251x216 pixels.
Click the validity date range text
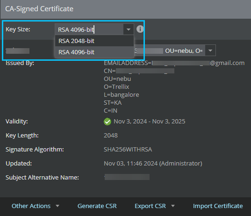coord(150,122)
